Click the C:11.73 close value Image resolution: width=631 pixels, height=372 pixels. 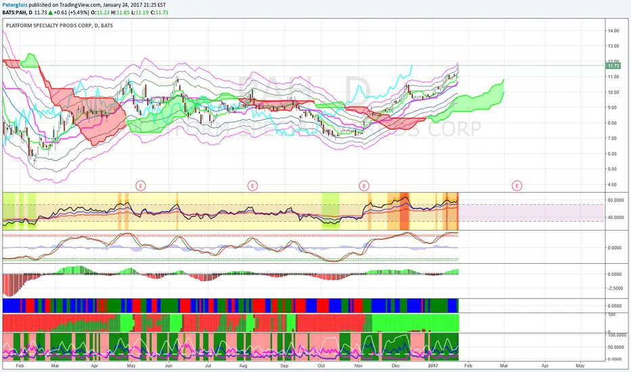click(x=159, y=12)
